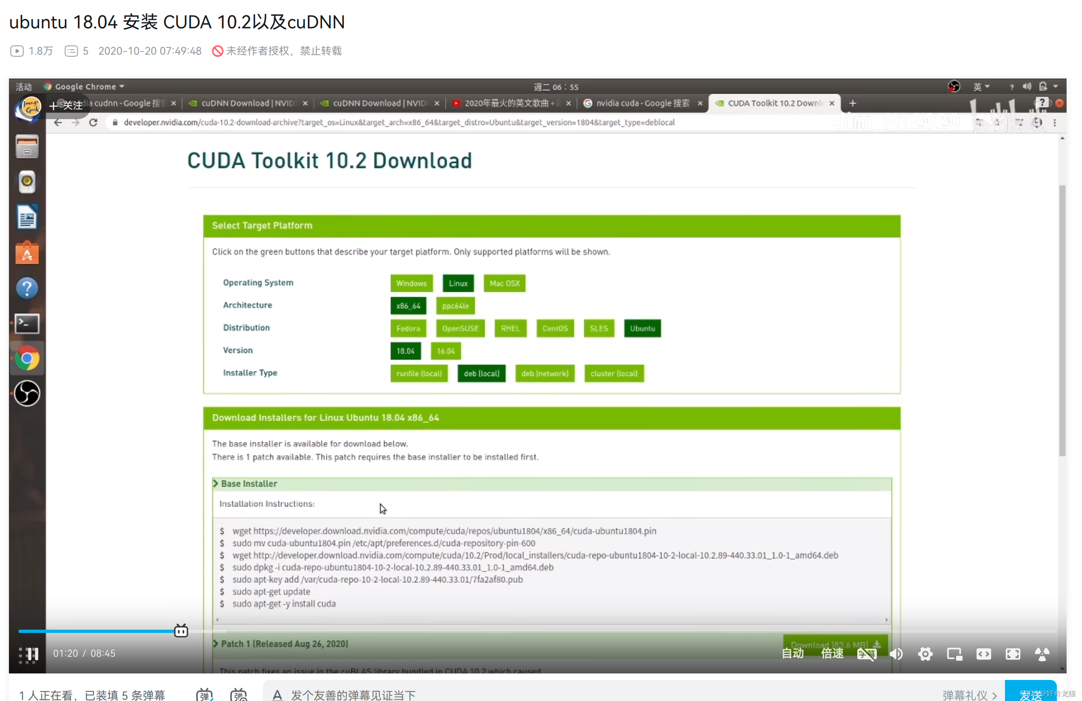Open Ubuntu Software dock icon

[27, 252]
